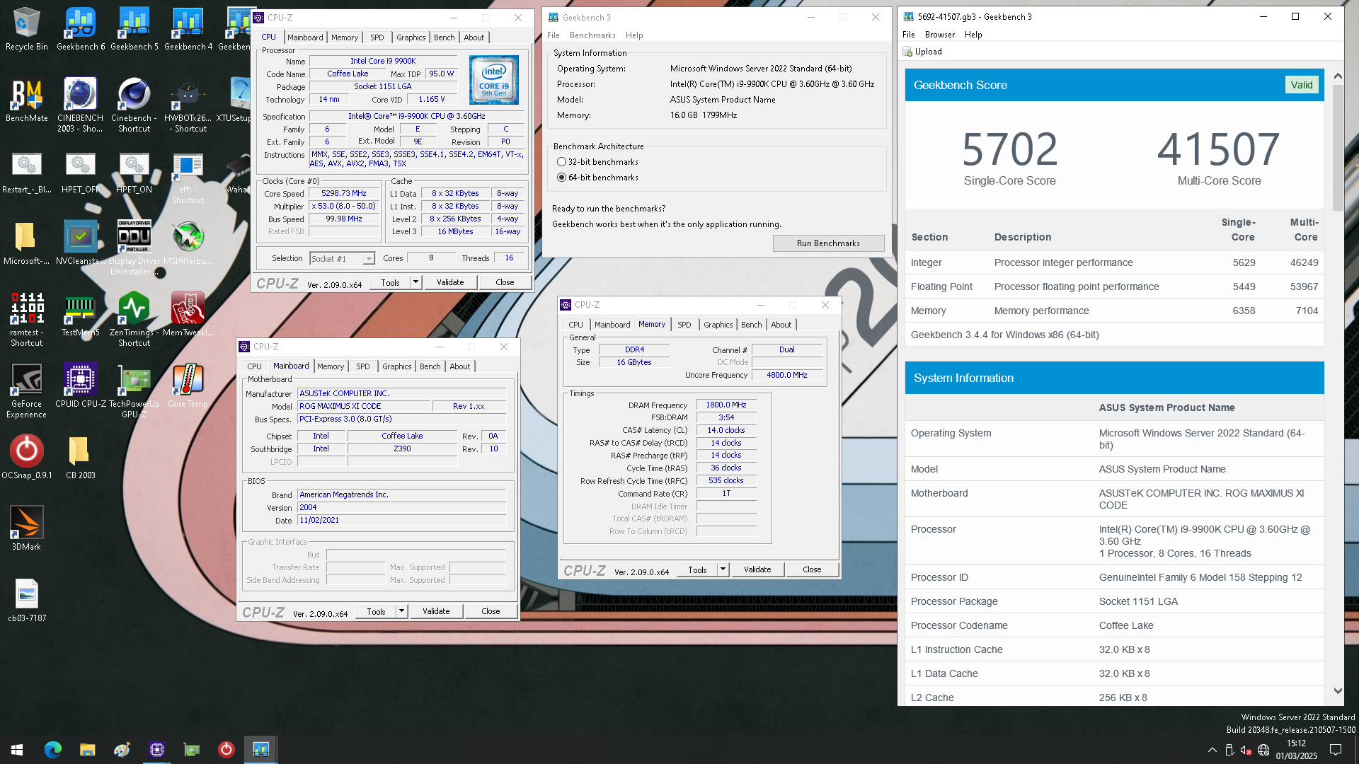Open Display Driver Uninstaller icon
This screenshot has height=764, width=1359.
tap(134, 248)
